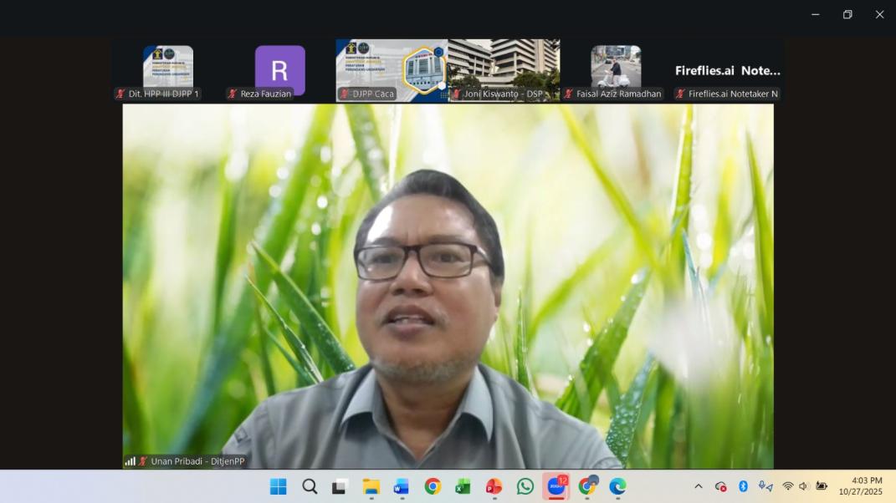Click the Faisal Aziz Ramadhan video tile

tap(616, 69)
